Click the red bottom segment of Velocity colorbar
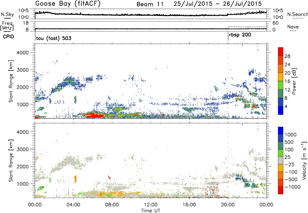Viewport: 308px width, 213px height. (x=281, y=190)
